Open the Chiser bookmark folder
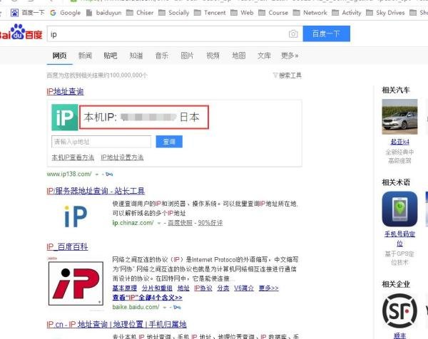The height and width of the screenshot is (339, 428). [x=140, y=13]
